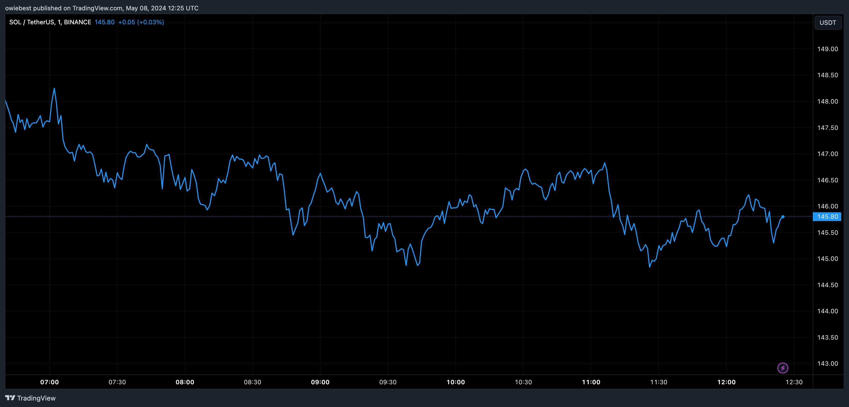The height and width of the screenshot is (407, 849).
Task: Click the 147.00 price scale label
Action: (x=827, y=154)
